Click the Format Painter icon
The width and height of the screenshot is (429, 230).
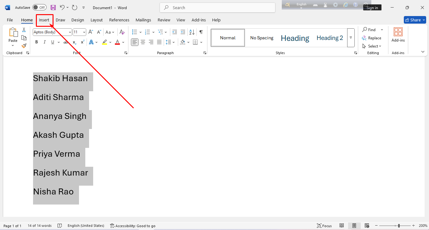pos(24,46)
